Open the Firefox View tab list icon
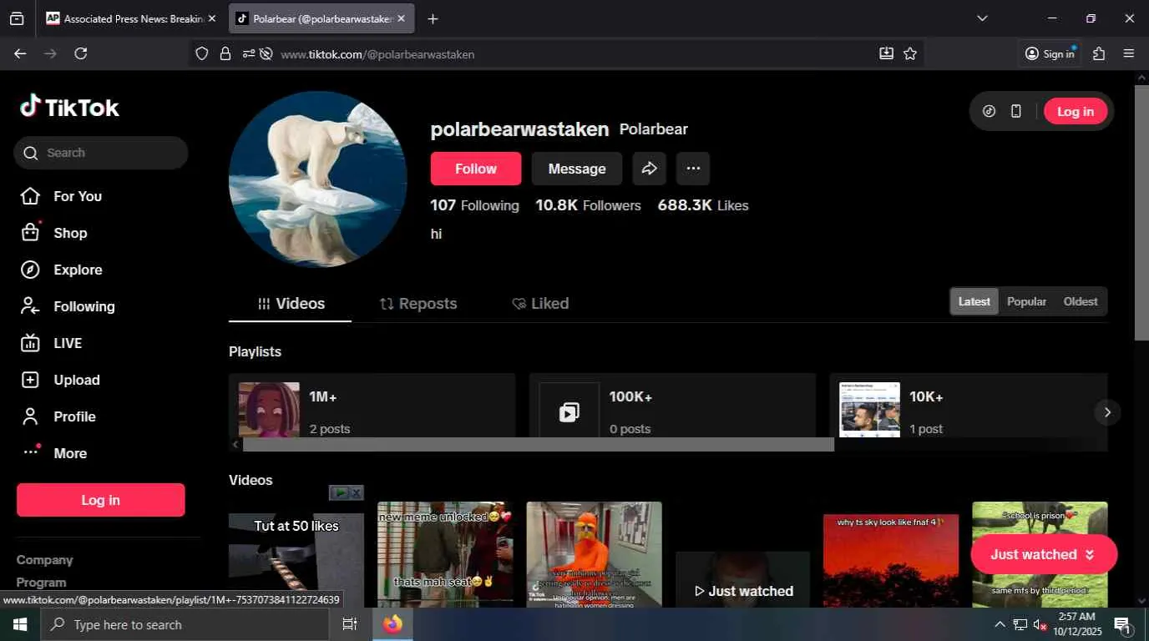The width and height of the screenshot is (1149, 641). pyautogui.click(x=17, y=18)
